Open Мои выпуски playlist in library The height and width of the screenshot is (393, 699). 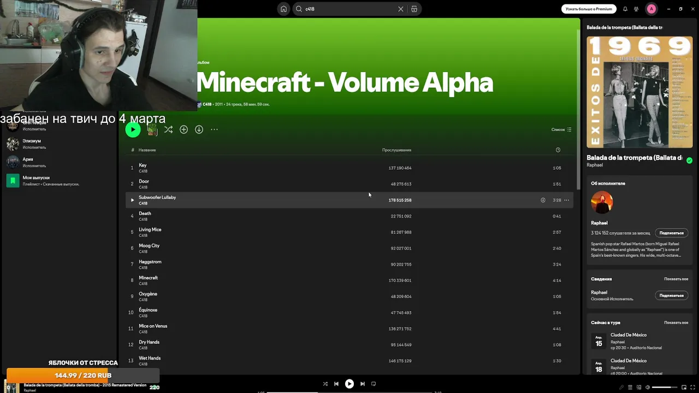(x=60, y=181)
